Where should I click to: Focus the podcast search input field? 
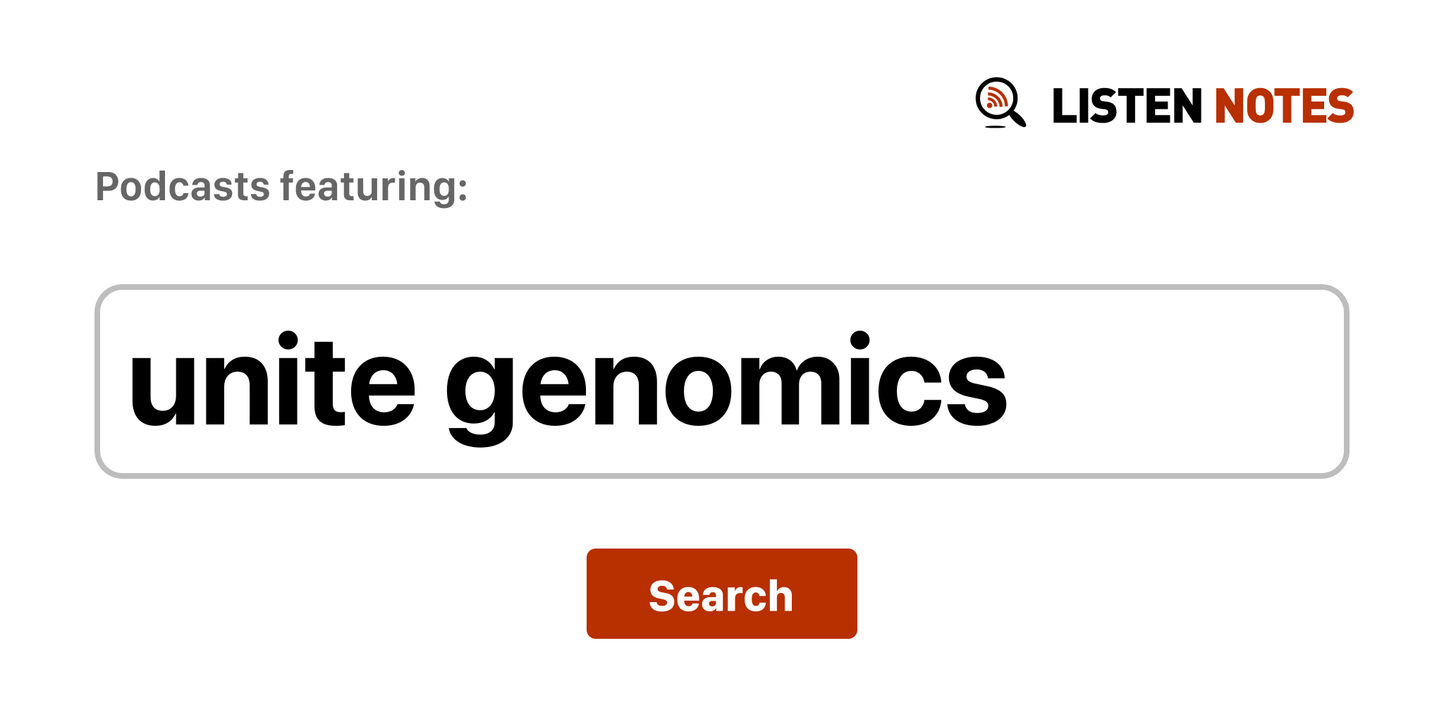pos(721,381)
